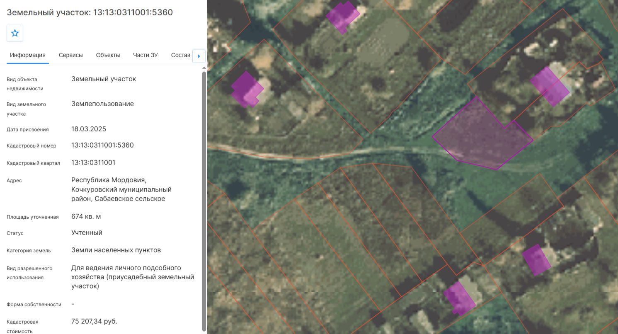Click the cadastral number value 13:13:0311001:5360

click(102, 145)
